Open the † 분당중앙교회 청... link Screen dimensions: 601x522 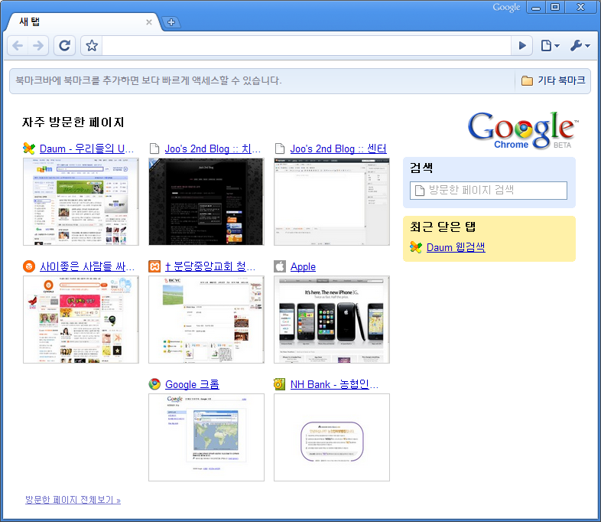tap(210, 266)
